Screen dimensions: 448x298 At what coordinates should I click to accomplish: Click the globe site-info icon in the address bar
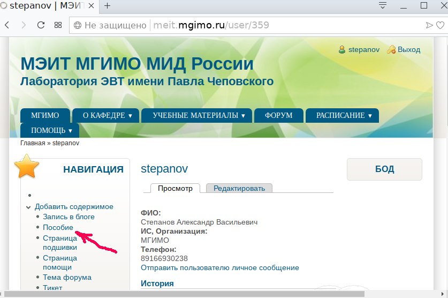point(78,25)
